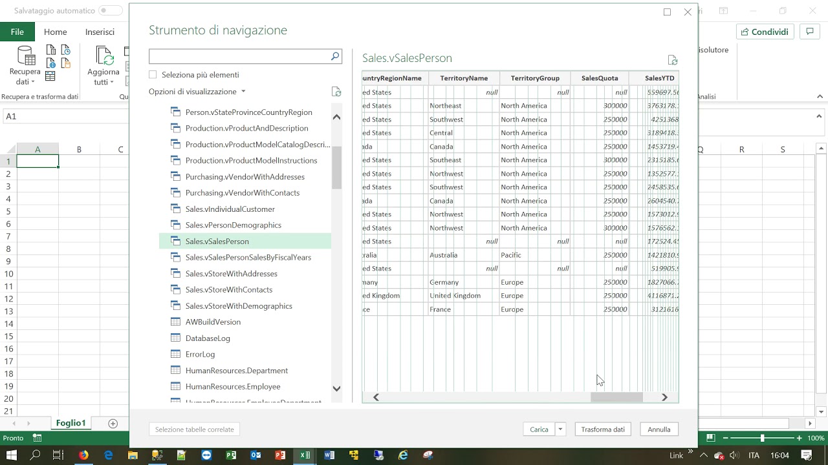Click in the Navigator search field
The width and height of the screenshot is (828, 465).
pos(239,56)
